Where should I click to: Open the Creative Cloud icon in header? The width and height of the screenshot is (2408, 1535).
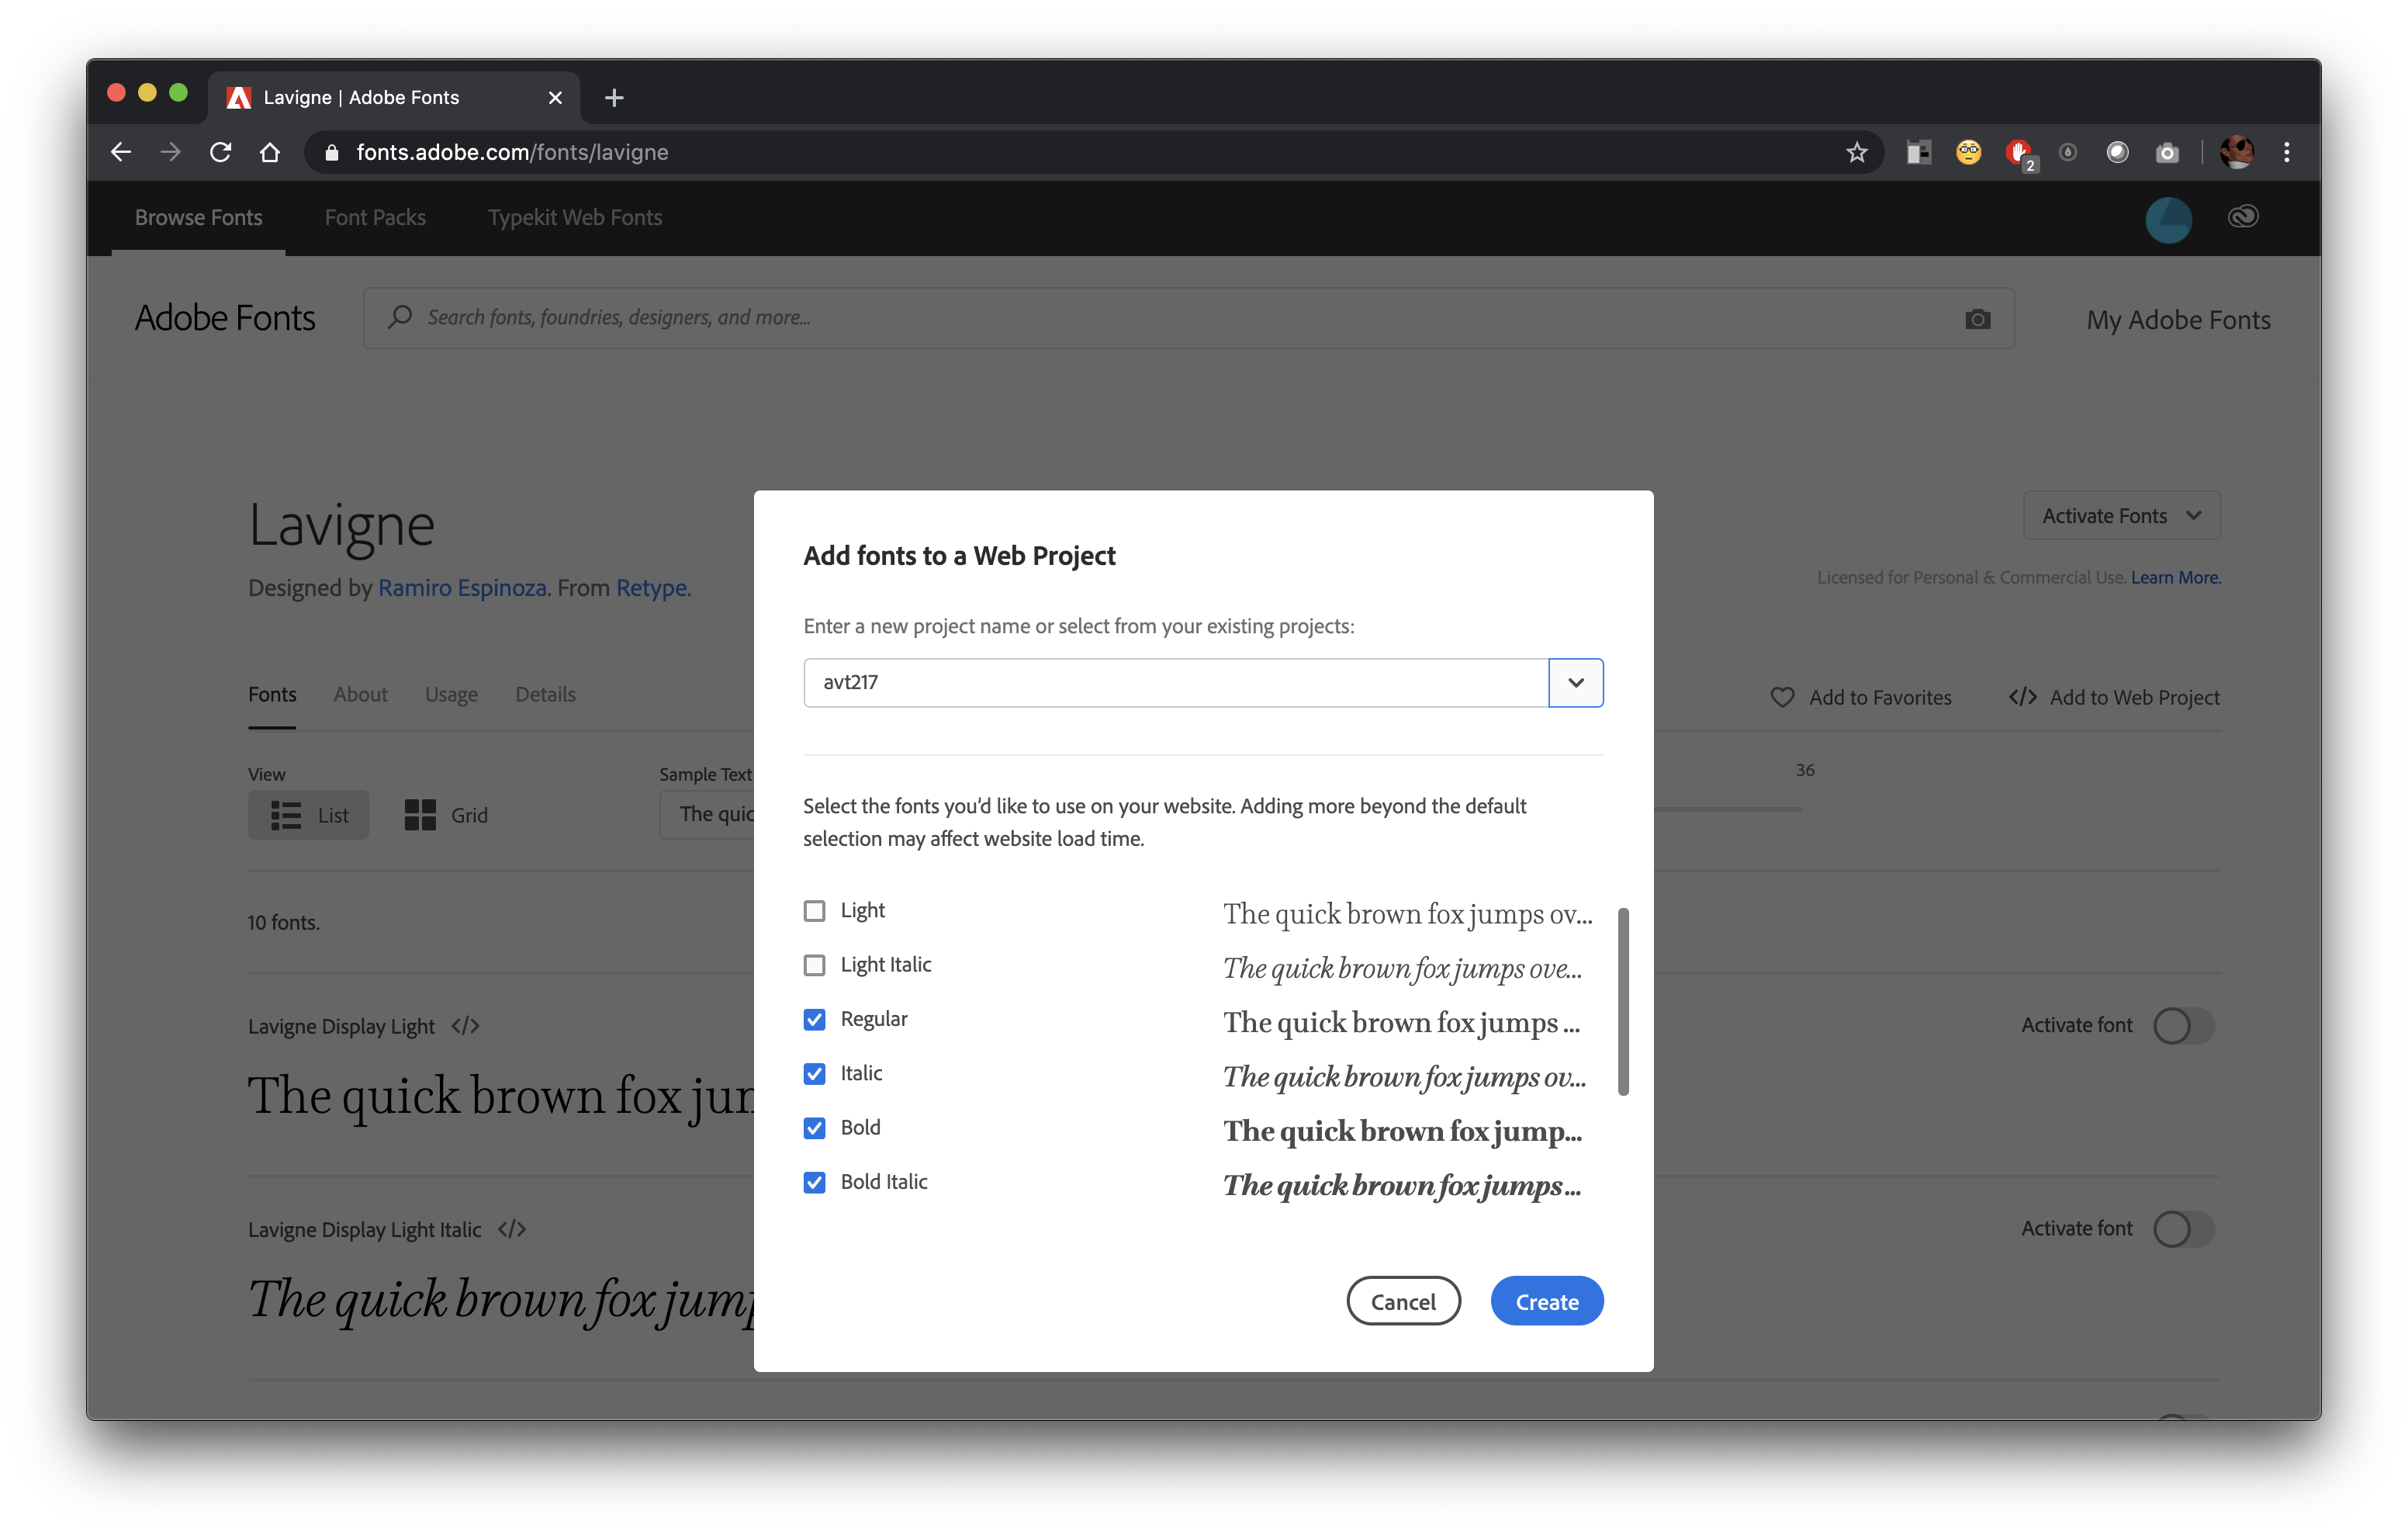tap(2242, 217)
